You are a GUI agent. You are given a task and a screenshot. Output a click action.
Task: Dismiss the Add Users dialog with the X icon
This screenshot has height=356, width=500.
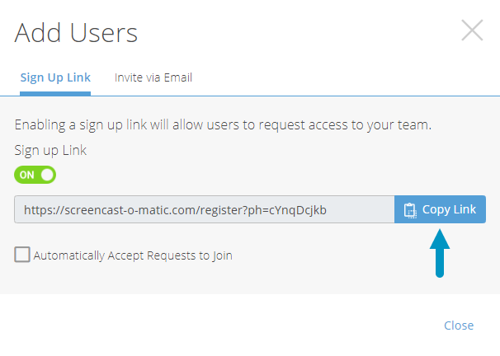472,30
